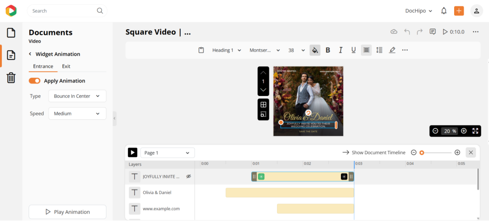Open text toolbar more options ellipsis

405,50
